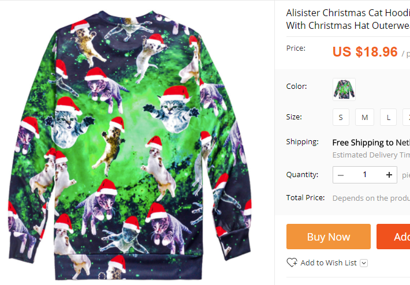Click the large sweater product image
Image resolution: width=410 pixels, height=285 pixels.
click(130, 145)
